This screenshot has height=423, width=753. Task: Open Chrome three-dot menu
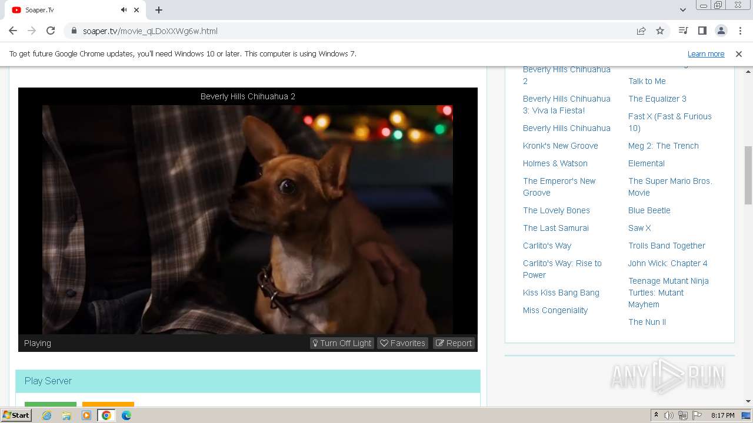click(739, 31)
